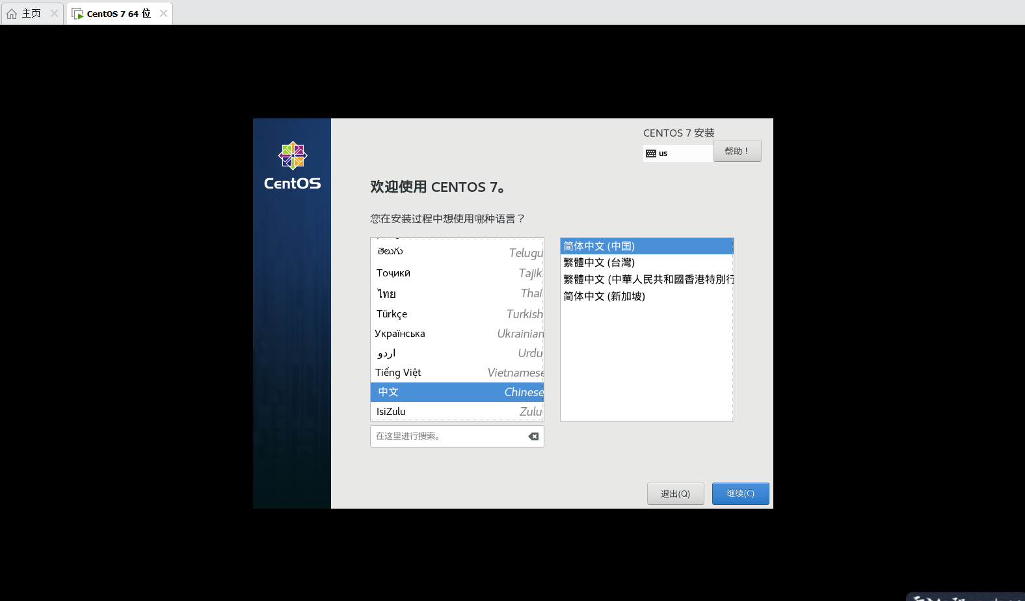The height and width of the screenshot is (601, 1025).
Task: Choose IsiZulu Zulu language
Action: point(457,411)
